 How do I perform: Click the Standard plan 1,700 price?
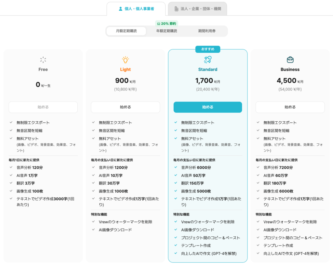[204, 81]
